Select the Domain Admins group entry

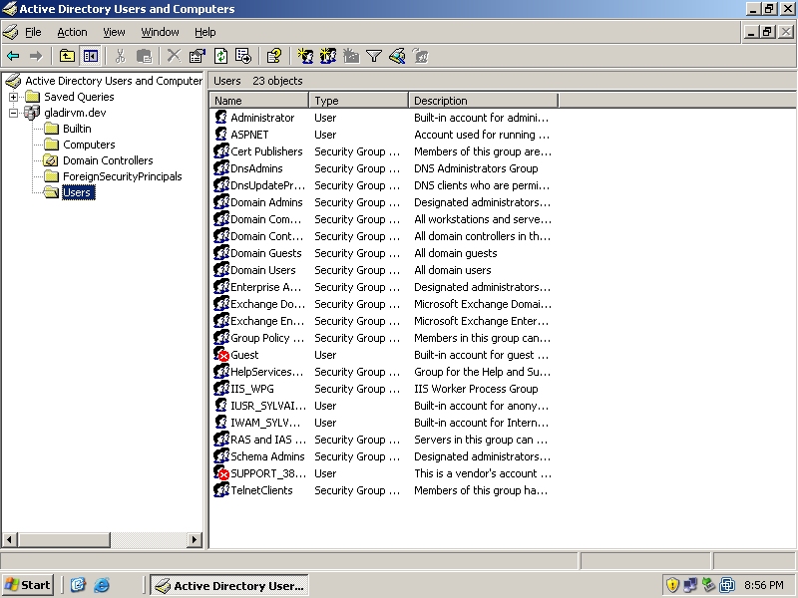click(266, 202)
